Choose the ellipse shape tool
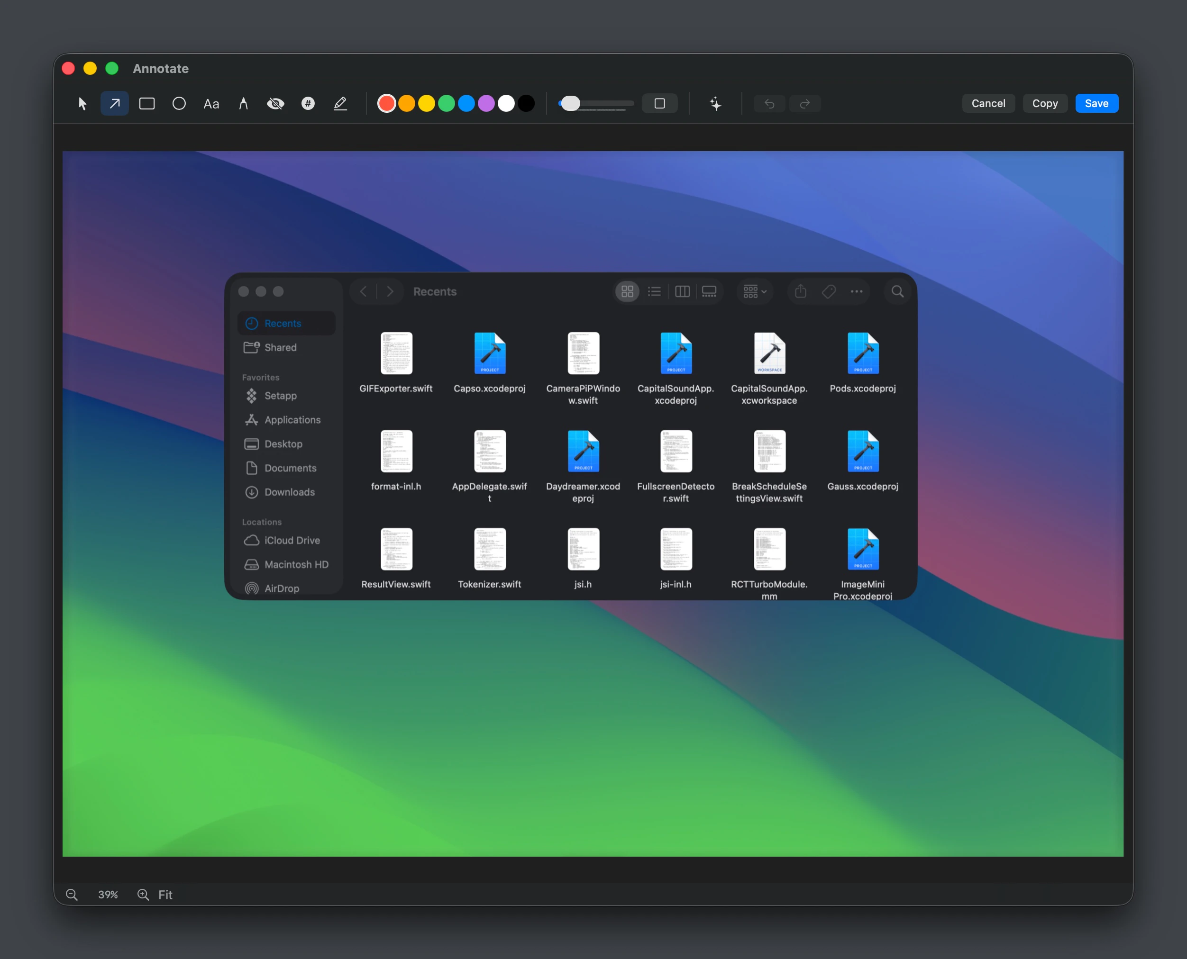 (179, 103)
